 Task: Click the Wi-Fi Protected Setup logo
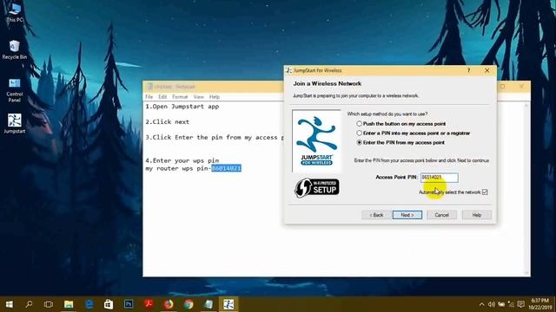(317, 187)
